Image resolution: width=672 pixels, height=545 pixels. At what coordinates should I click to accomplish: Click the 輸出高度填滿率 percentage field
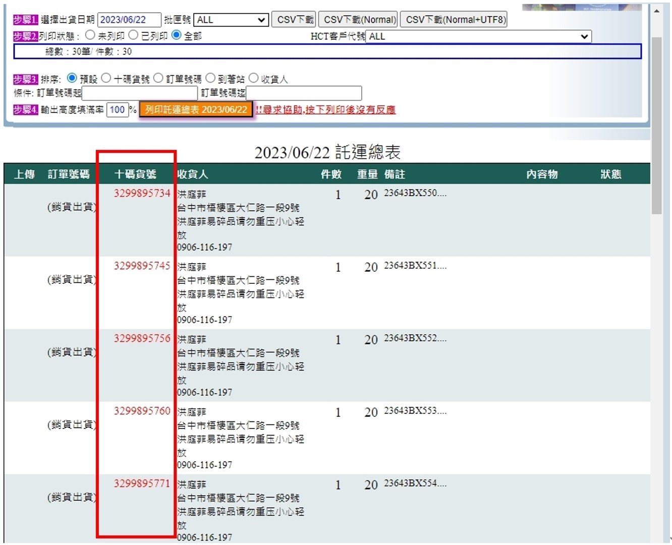(x=117, y=109)
